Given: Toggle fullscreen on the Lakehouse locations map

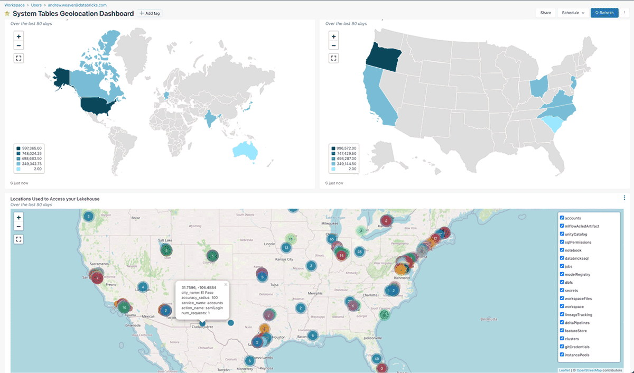Looking at the screenshot, I should tap(19, 239).
